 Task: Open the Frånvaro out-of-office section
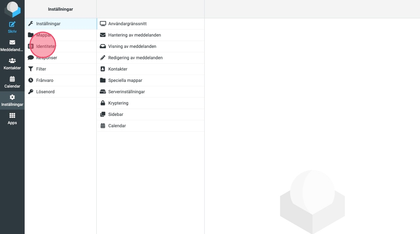45,80
